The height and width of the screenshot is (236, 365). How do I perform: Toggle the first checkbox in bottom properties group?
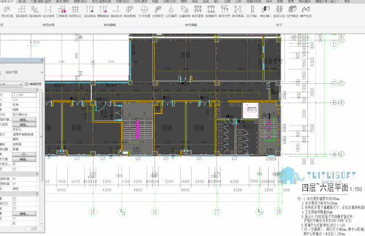coord(14,199)
